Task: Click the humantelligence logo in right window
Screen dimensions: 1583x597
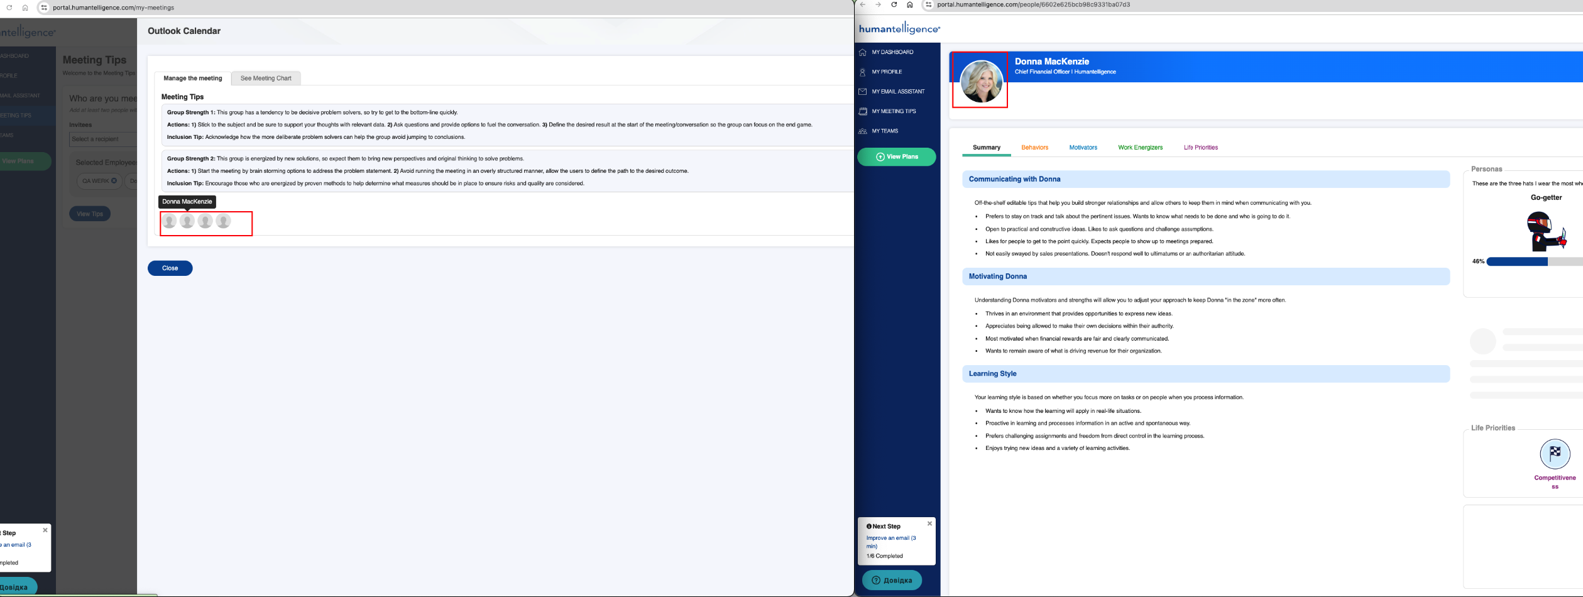Action: pos(899,29)
